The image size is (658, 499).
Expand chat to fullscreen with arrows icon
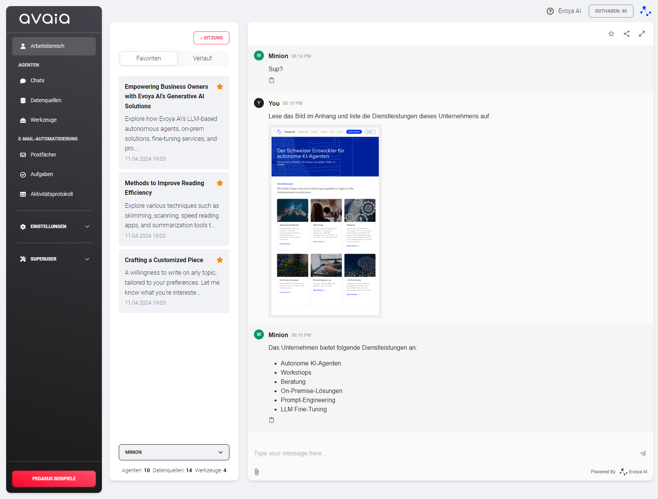tap(642, 34)
